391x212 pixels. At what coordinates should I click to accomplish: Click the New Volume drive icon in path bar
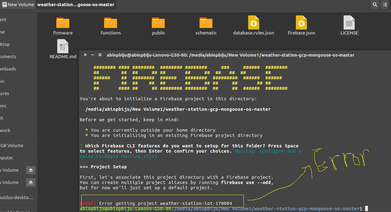[4, 5]
